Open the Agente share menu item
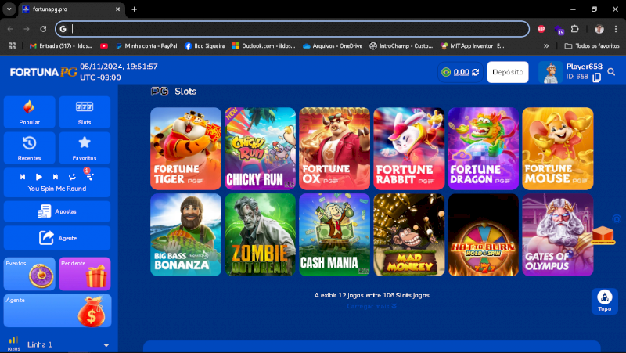Screen dimensions: 626x353 coord(56,237)
